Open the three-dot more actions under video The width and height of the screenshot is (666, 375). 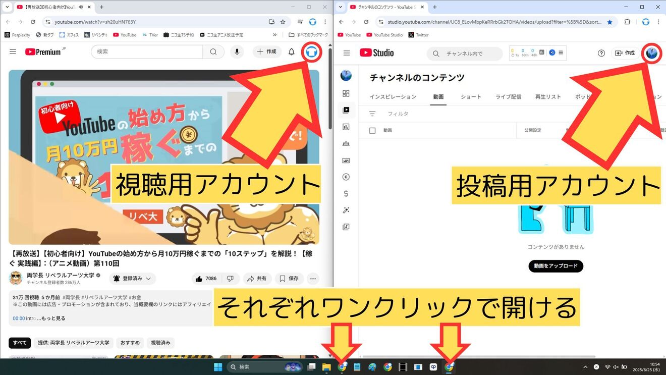pos(313,279)
